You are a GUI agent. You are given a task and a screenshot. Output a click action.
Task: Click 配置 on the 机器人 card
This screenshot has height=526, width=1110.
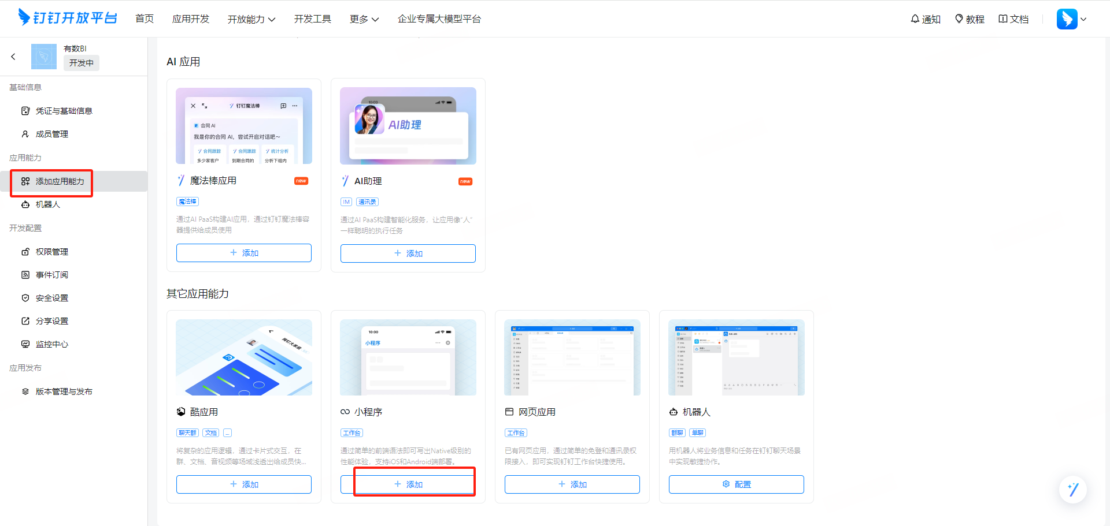pos(736,484)
